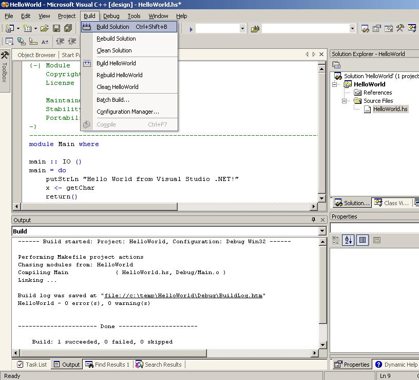Viewport: 419px width, 380px height.
Task: Click the Output pane horizontal scrollbar thumb
Action: [113, 353]
